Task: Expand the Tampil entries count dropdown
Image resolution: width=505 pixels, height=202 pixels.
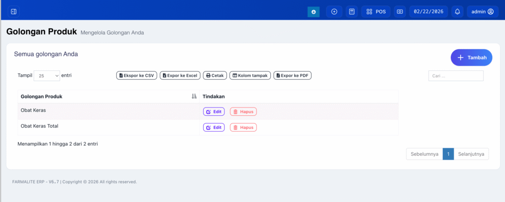Action: [x=47, y=75]
